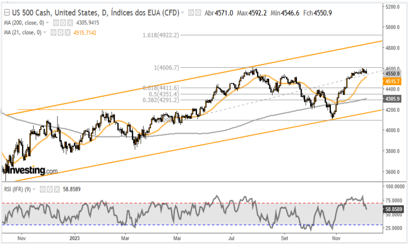Click the Set label on time axis

click(284, 238)
